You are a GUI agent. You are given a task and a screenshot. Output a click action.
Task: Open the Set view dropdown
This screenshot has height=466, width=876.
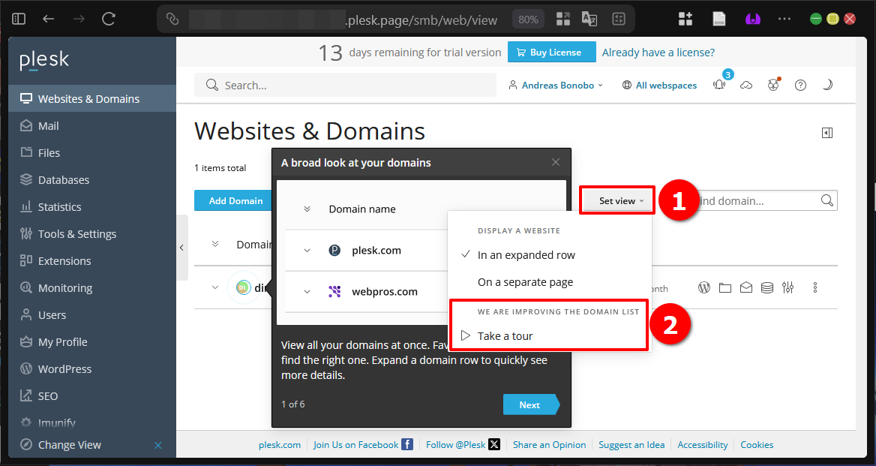617,201
